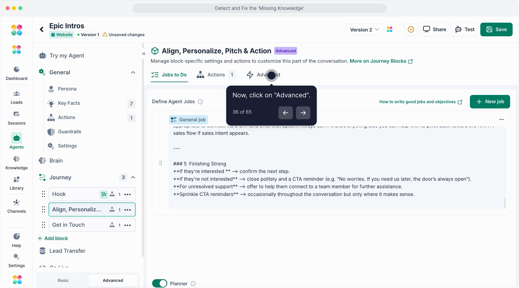Open Hook block three-dots menu
The height and width of the screenshot is (288, 519).
[x=128, y=194]
